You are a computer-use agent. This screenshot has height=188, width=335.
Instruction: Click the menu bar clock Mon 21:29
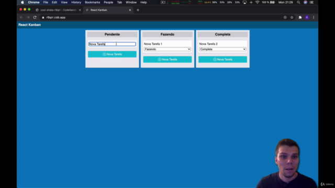(x=285, y=2)
